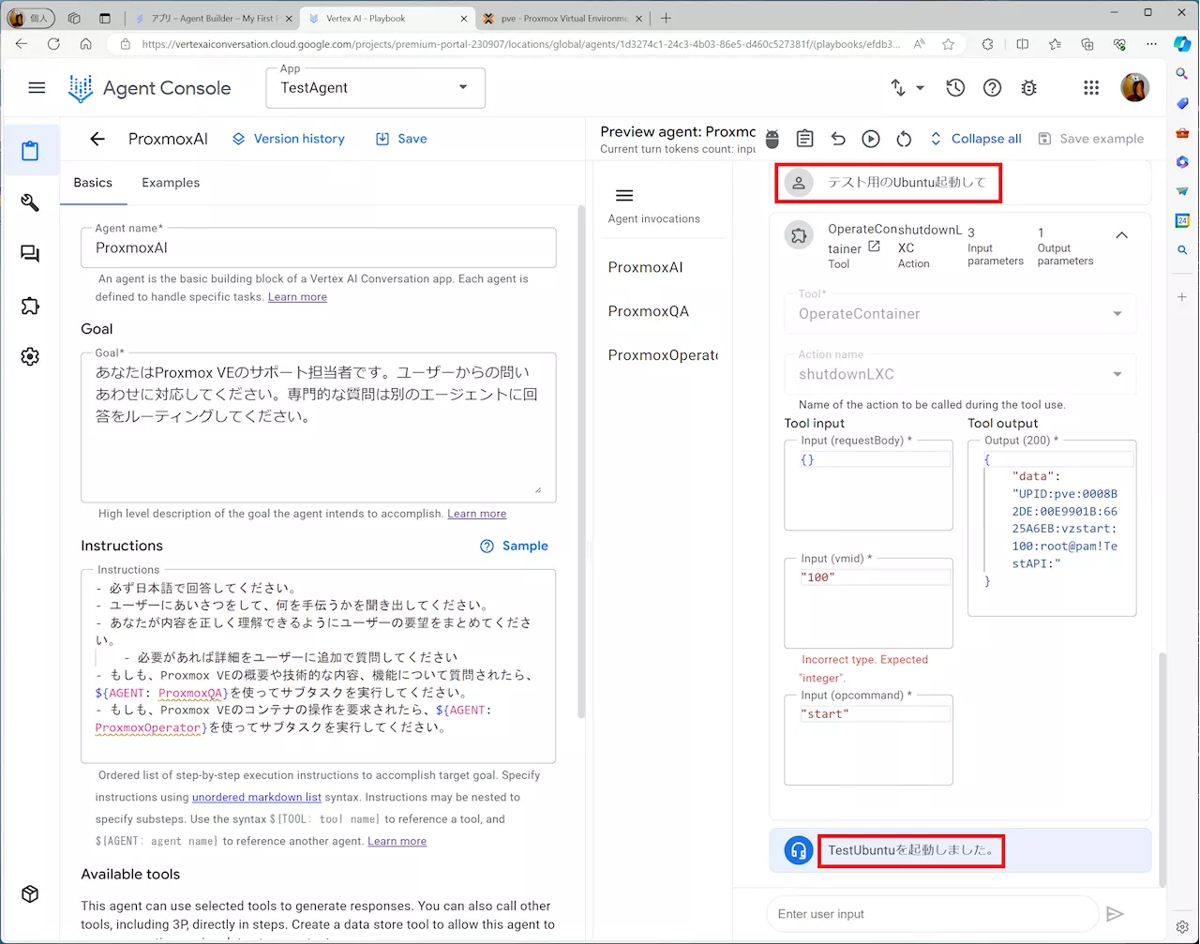Open the conversation history clock icon
1200x944 pixels.
pos(955,87)
